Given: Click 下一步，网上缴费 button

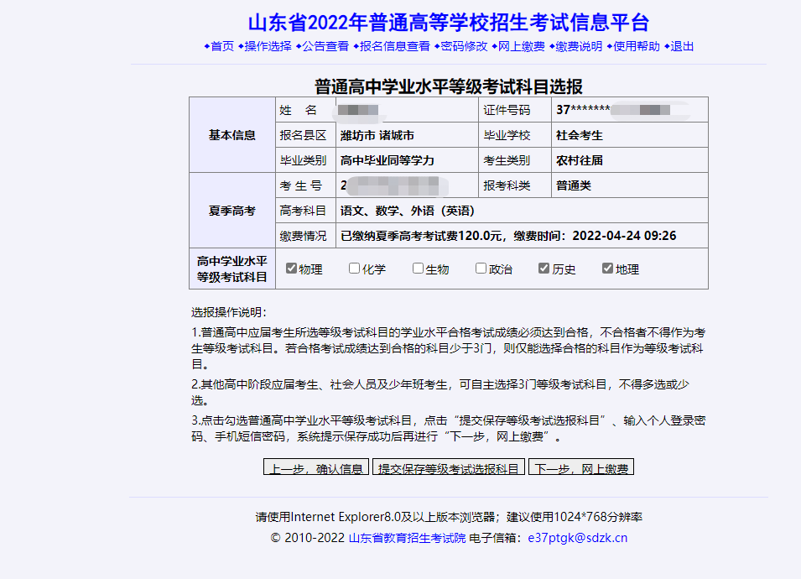Looking at the screenshot, I should [x=581, y=467].
